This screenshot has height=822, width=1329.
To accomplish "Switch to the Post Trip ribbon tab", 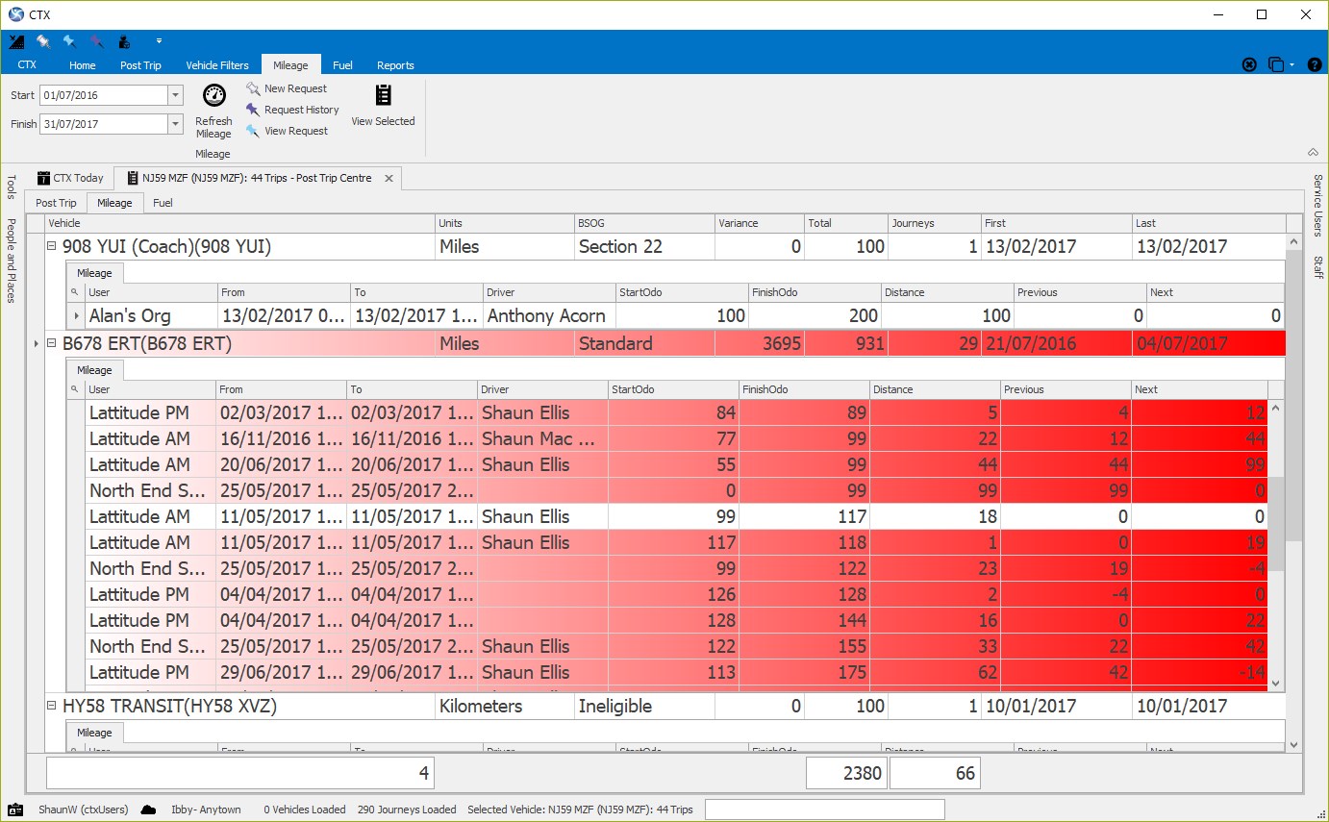I will click(x=140, y=65).
